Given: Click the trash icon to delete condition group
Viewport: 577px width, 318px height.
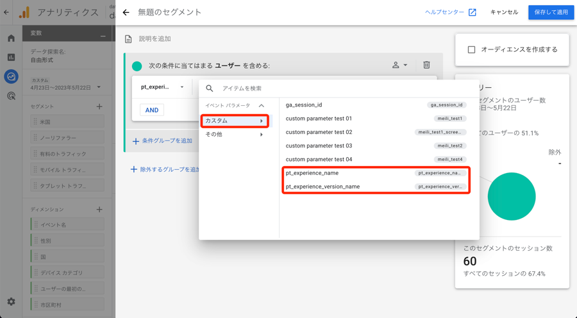Looking at the screenshot, I should [x=426, y=65].
